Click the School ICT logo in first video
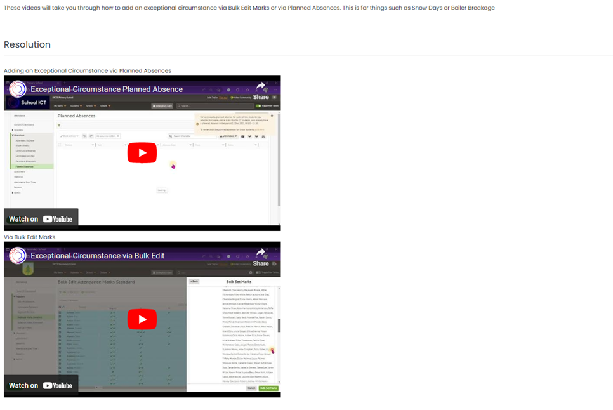 coord(29,103)
